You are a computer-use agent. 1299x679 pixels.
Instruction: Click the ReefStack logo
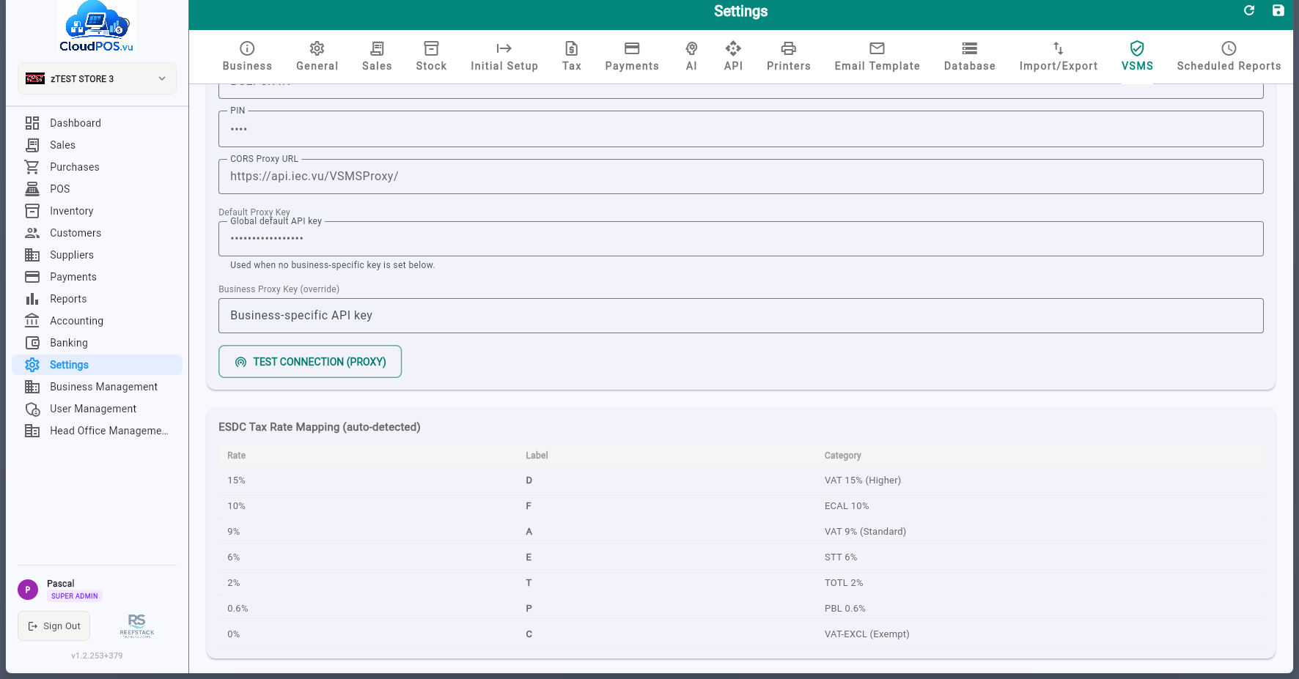137,626
